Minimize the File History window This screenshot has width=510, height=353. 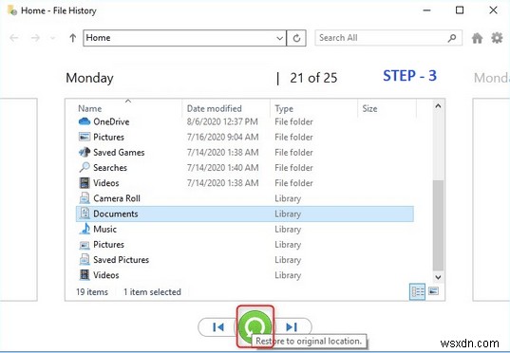427,10
